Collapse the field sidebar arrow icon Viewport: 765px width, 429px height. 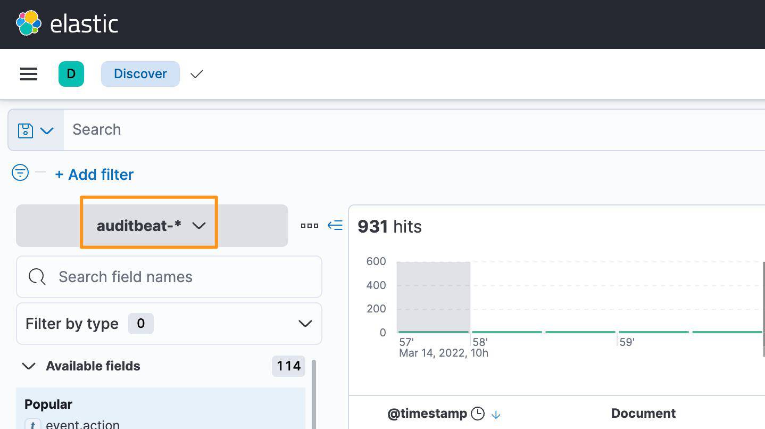(x=335, y=226)
